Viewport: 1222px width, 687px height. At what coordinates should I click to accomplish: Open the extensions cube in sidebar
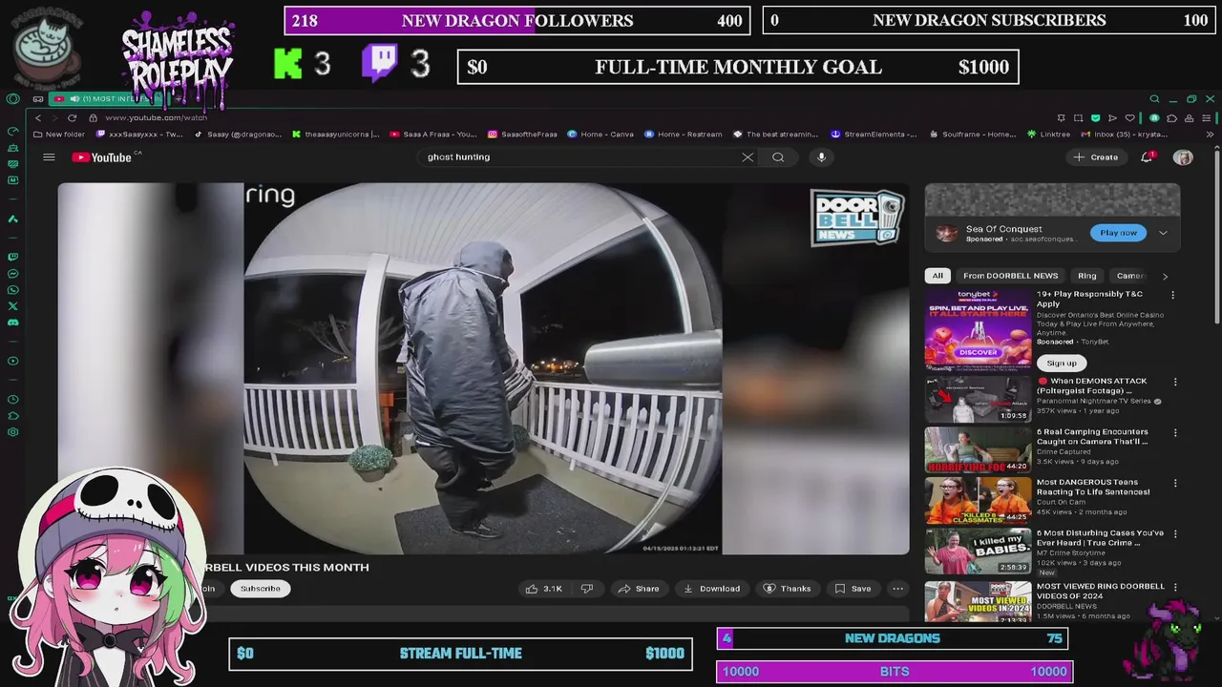12,416
